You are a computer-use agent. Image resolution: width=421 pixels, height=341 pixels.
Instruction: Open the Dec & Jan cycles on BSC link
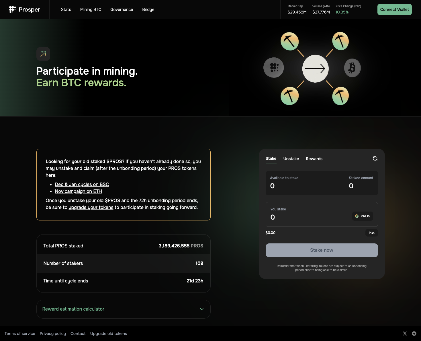[82, 184]
